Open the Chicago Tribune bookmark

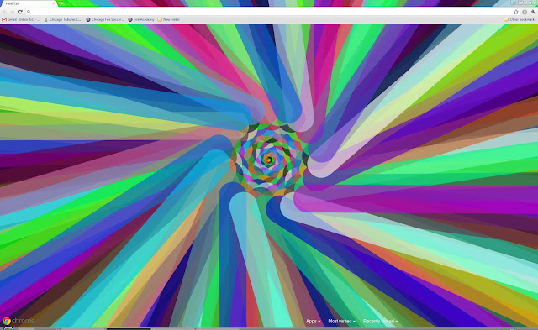click(62, 19)
